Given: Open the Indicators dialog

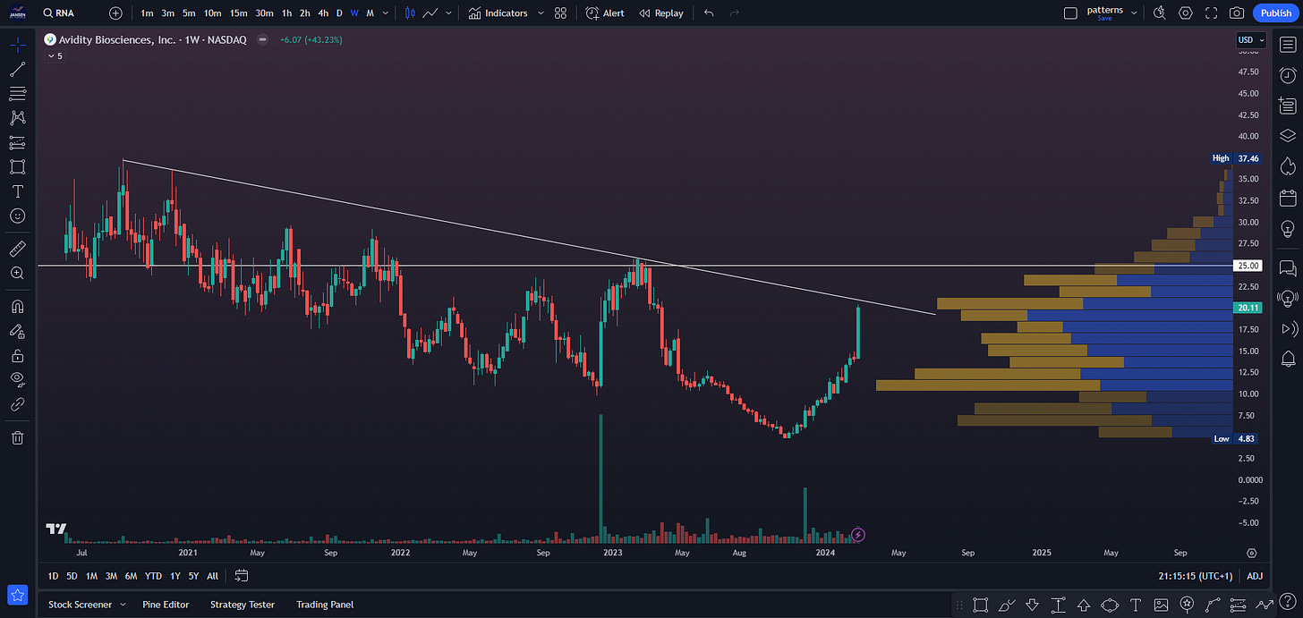Looking at the screenshot, I should (498, 13).
